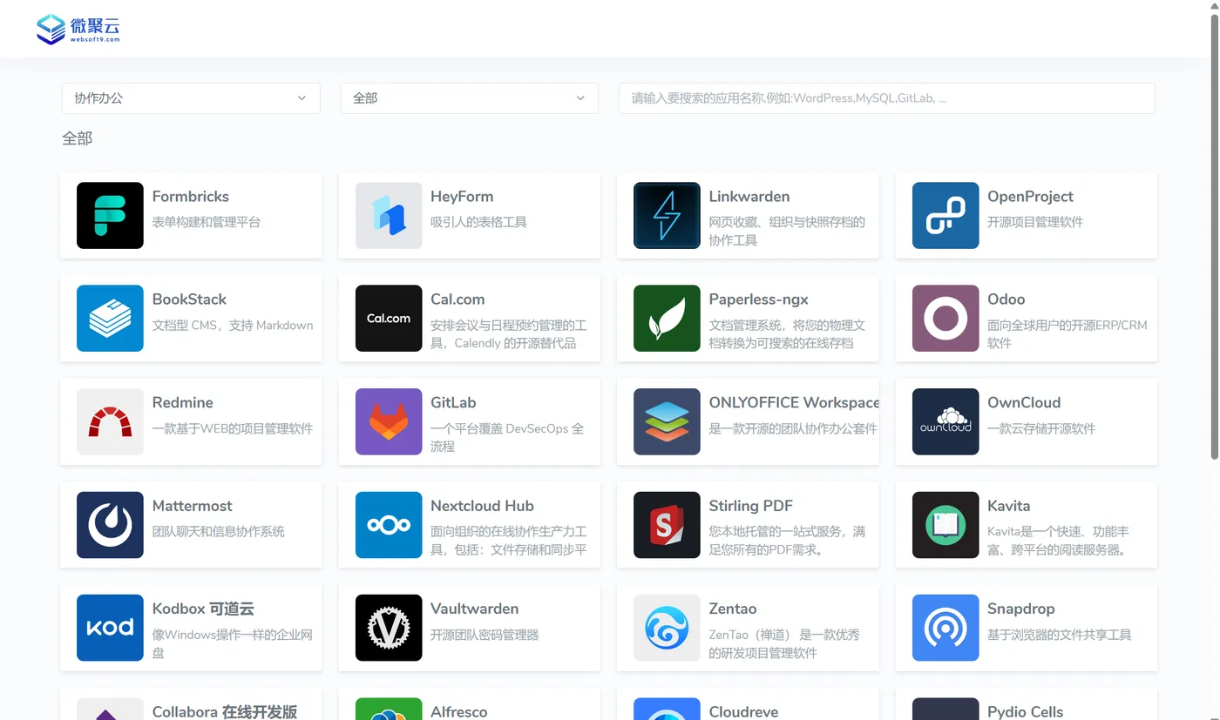Select the Kavita title text

pyautogui.click(x=1009, y=506)
